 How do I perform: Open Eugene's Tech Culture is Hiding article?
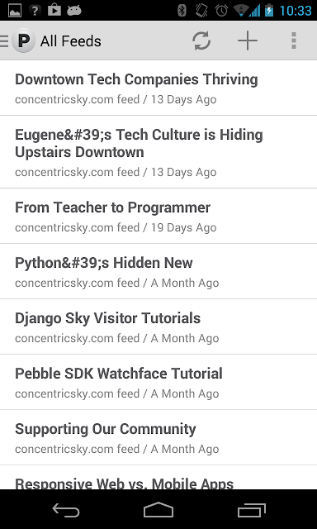pyautogui.click(x=158, y=152)
